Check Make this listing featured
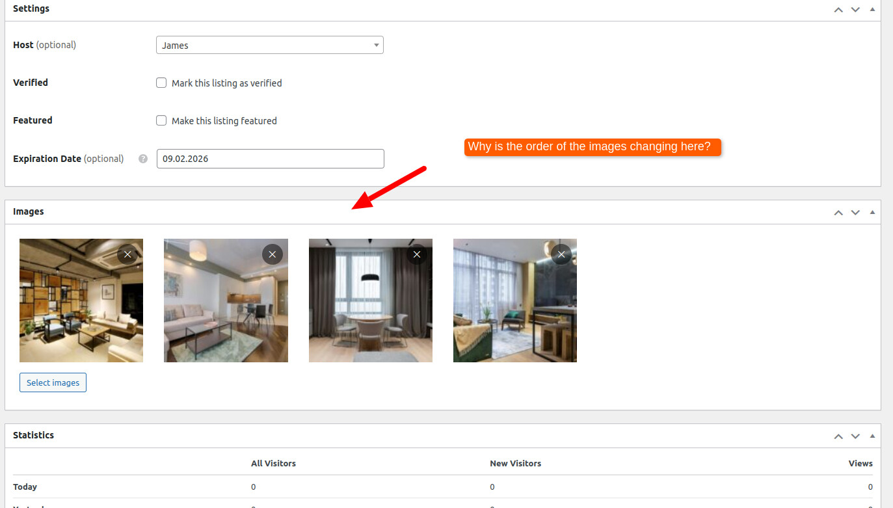The image size is (893, 508). pos(161,120)
